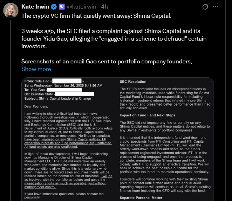The image size is (232, 201).
Task: Click the redacted box after From: Yida Gao
Action: [x=67, y=81]
